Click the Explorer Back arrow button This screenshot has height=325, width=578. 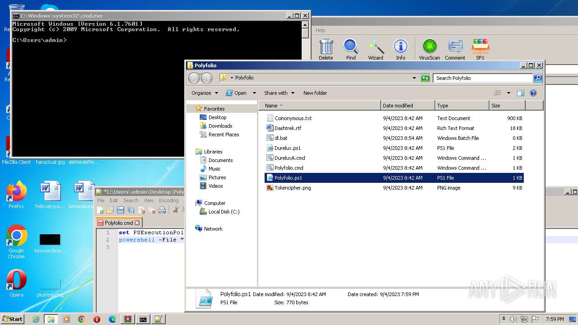[x=194, y=78]
